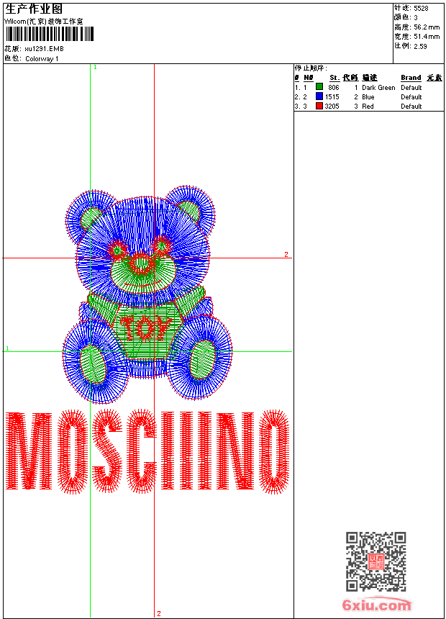The width and height of the screenshot is (446, 619).
Task: Click the teddy bear embroidery design
Action: pyautogui.click(x=147, y=294)
